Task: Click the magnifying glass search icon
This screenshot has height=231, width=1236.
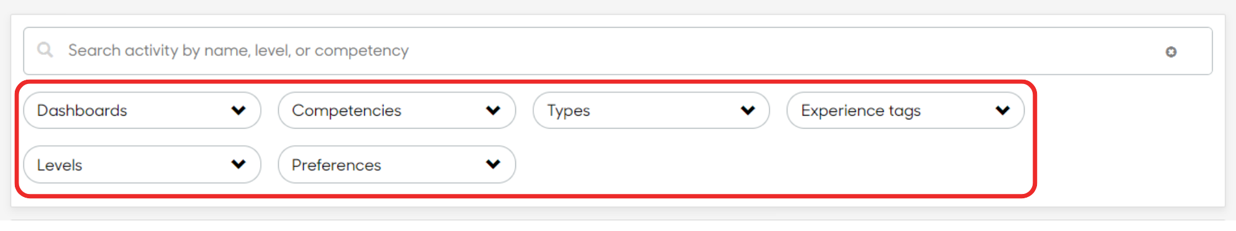Action: pos(45,49)
